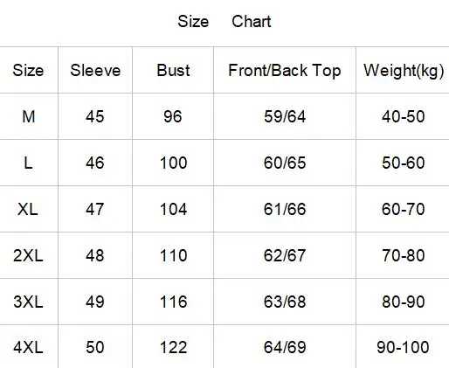This screenshot has width=449, height=368.
Task: Select the Sleeve column header
Action: click(x=95, y=70)
